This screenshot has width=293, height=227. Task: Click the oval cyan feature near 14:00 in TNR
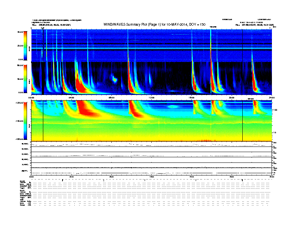coord(173,107)
